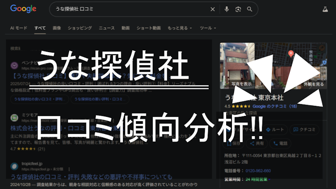This screenshot has width=336, height=189.
Task: Click the うな探偵社の悪い評判・口コミ chip
Action: pyautogui.click(x=100, y=99)
